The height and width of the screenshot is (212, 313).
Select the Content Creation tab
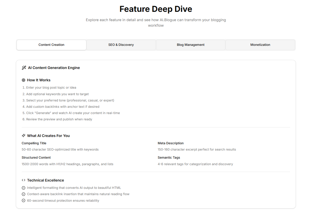pyautogui.click(x=51, y=45)
